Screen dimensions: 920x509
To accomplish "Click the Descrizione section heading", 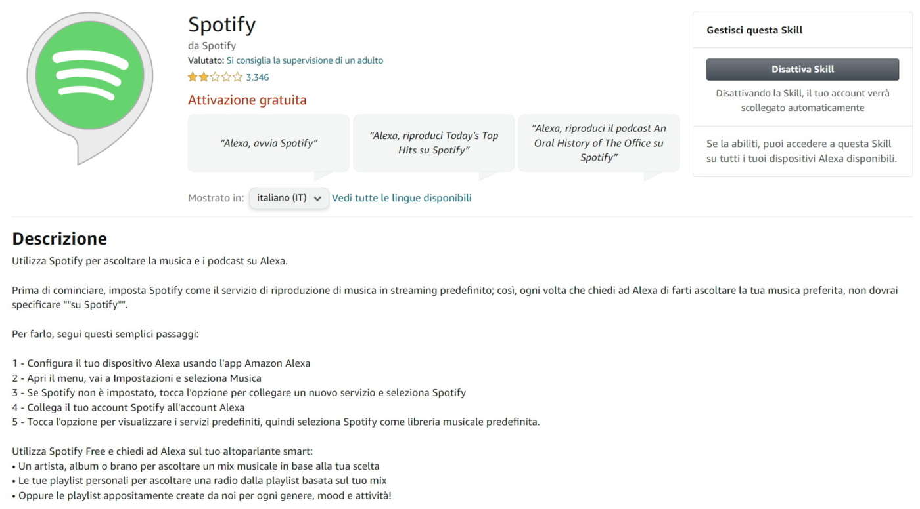I will (x=59, y=238).
